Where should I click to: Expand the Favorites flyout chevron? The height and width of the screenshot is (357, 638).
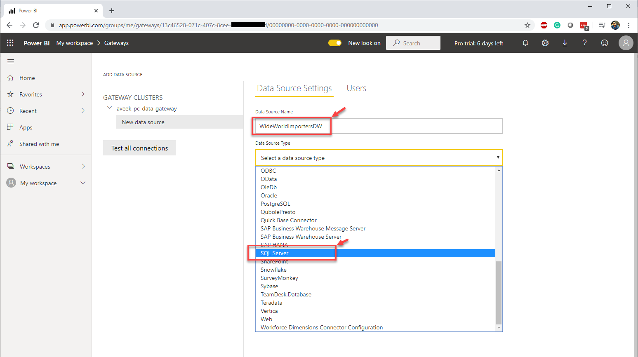pyautogui.click(x=83, y=94)
